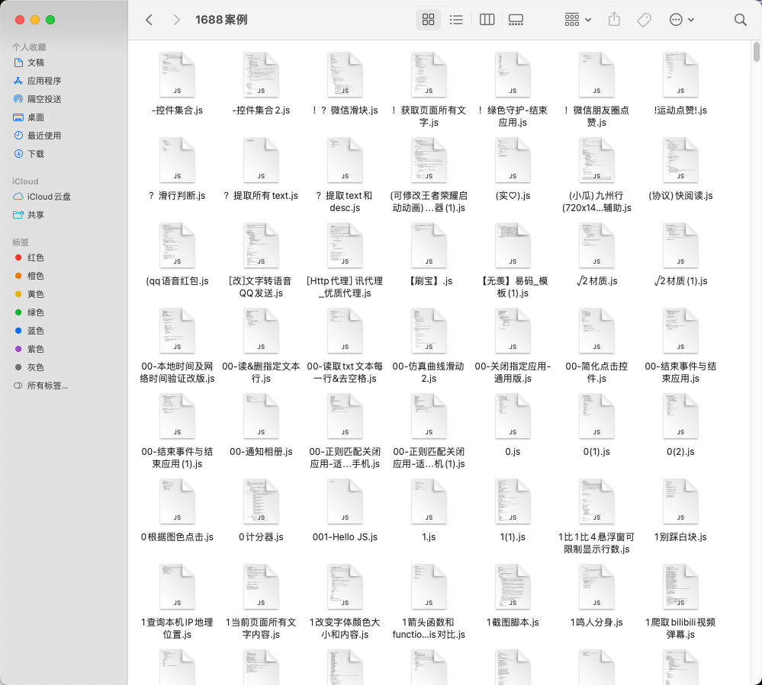Viewport: 762px width, 685px height.
Task: Click 所有标签… in the sidebar
Action: (x=47, y=386)
